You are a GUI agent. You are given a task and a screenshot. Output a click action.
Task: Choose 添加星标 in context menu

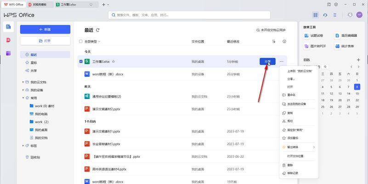[x=299, y=138]
